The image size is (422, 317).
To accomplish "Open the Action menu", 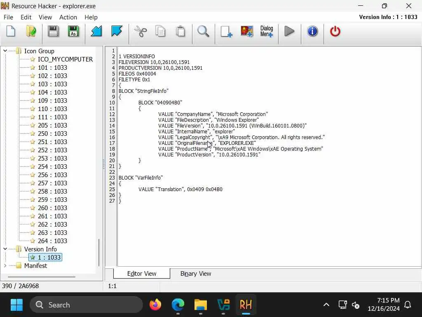I will click(68, 17).
